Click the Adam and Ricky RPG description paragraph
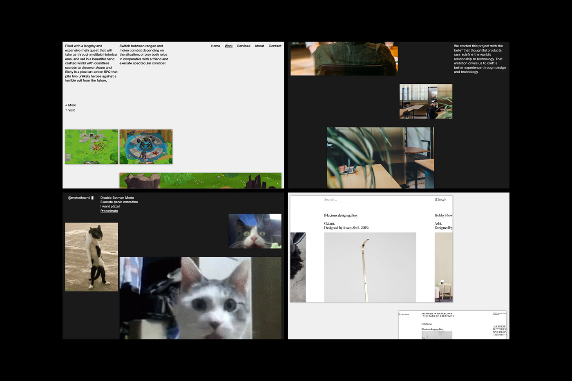This screenshot has height=381, width=572. (91, 63)
